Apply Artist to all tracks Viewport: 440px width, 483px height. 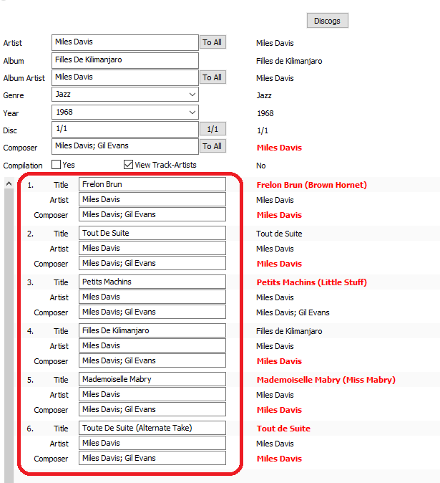[212, 42]
